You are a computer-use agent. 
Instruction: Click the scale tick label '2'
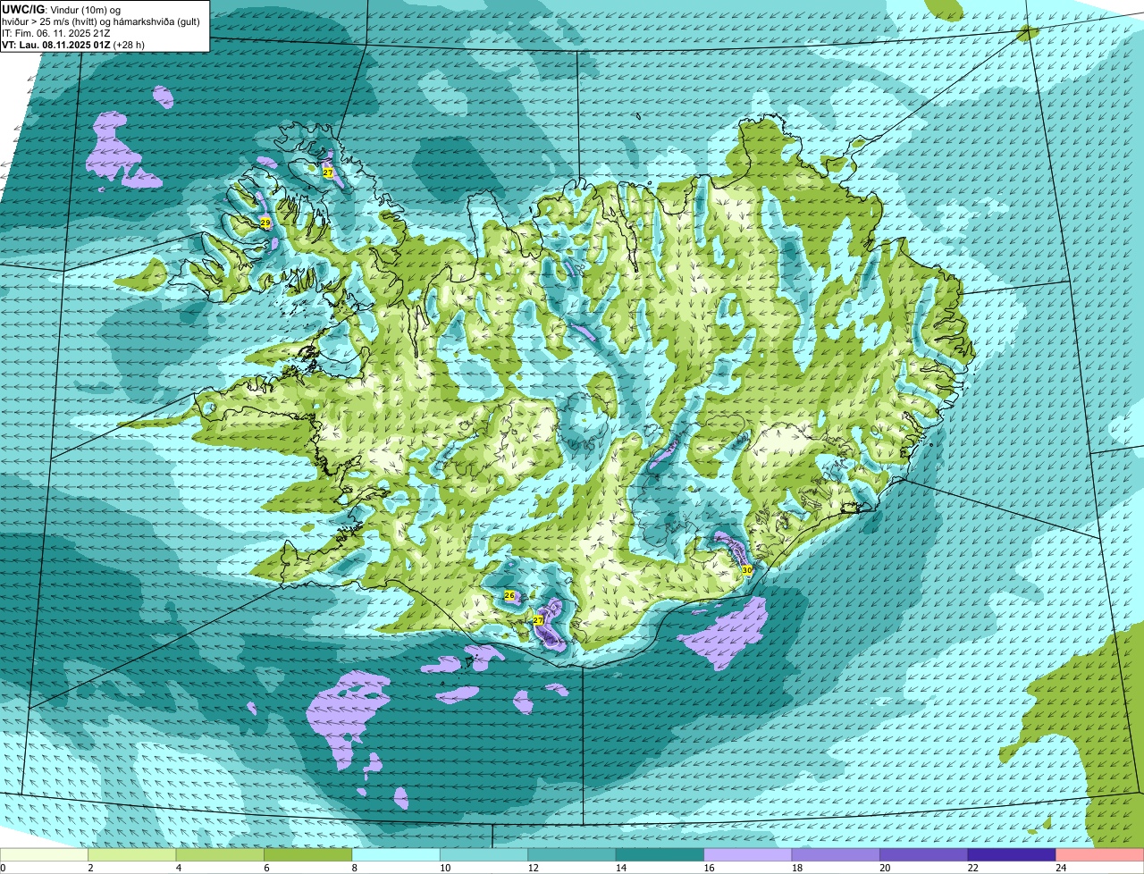[x=90, y=868]
